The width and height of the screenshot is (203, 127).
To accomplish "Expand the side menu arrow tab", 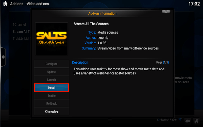I will [x=3, y=57].
